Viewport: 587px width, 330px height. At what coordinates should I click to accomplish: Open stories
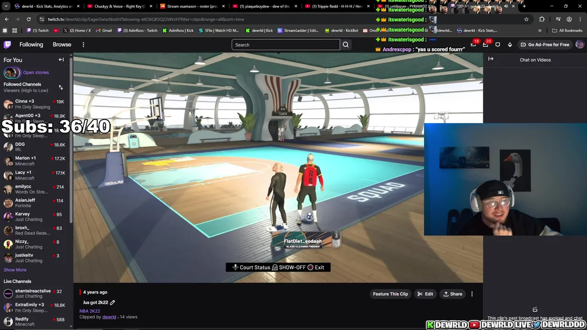[36, 72]
